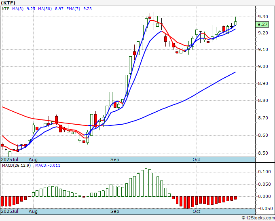Select the KTF legend label
Viewport: 275px width, 221px height.
5,9
